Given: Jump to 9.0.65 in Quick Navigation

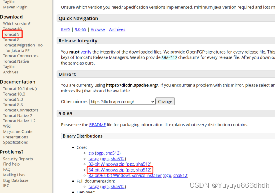Looking at the screenshot, I should [x=81, y=29].
